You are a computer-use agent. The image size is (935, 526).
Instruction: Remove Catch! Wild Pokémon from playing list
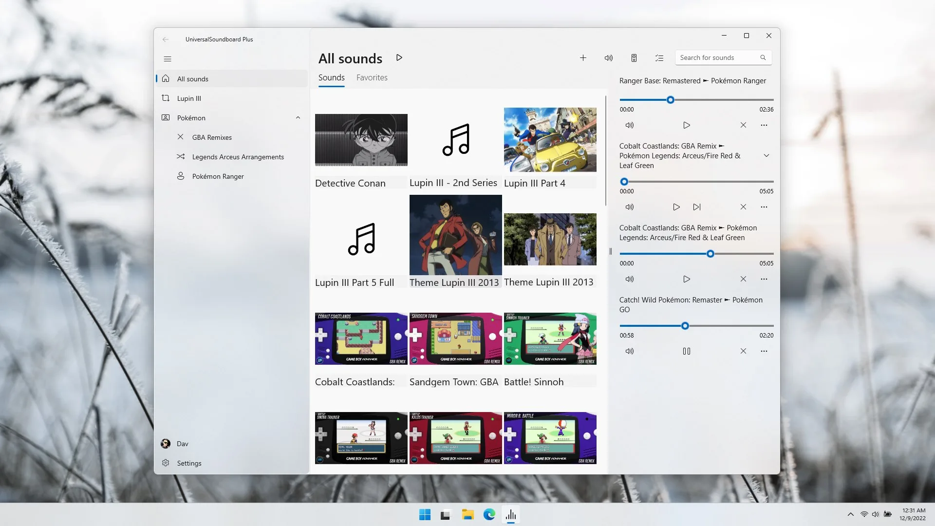click(x=743, y=351)
